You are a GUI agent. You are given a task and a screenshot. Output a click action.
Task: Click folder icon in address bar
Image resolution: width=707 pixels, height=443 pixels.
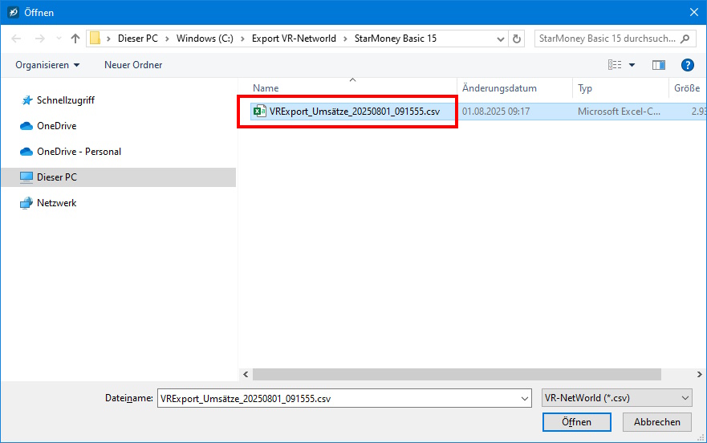(x=95, y=39)
